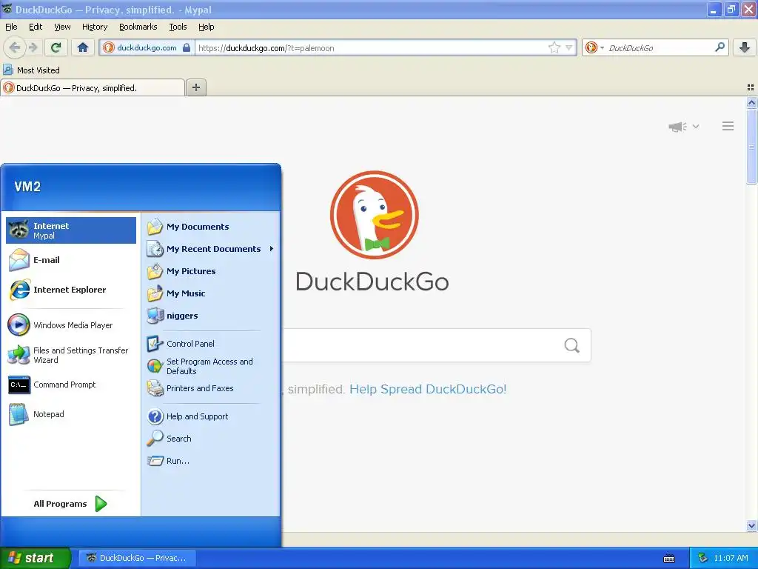Click the scrollbar down arrow
The height and width of the screenshot is (569, 758).
click(751, 526)
